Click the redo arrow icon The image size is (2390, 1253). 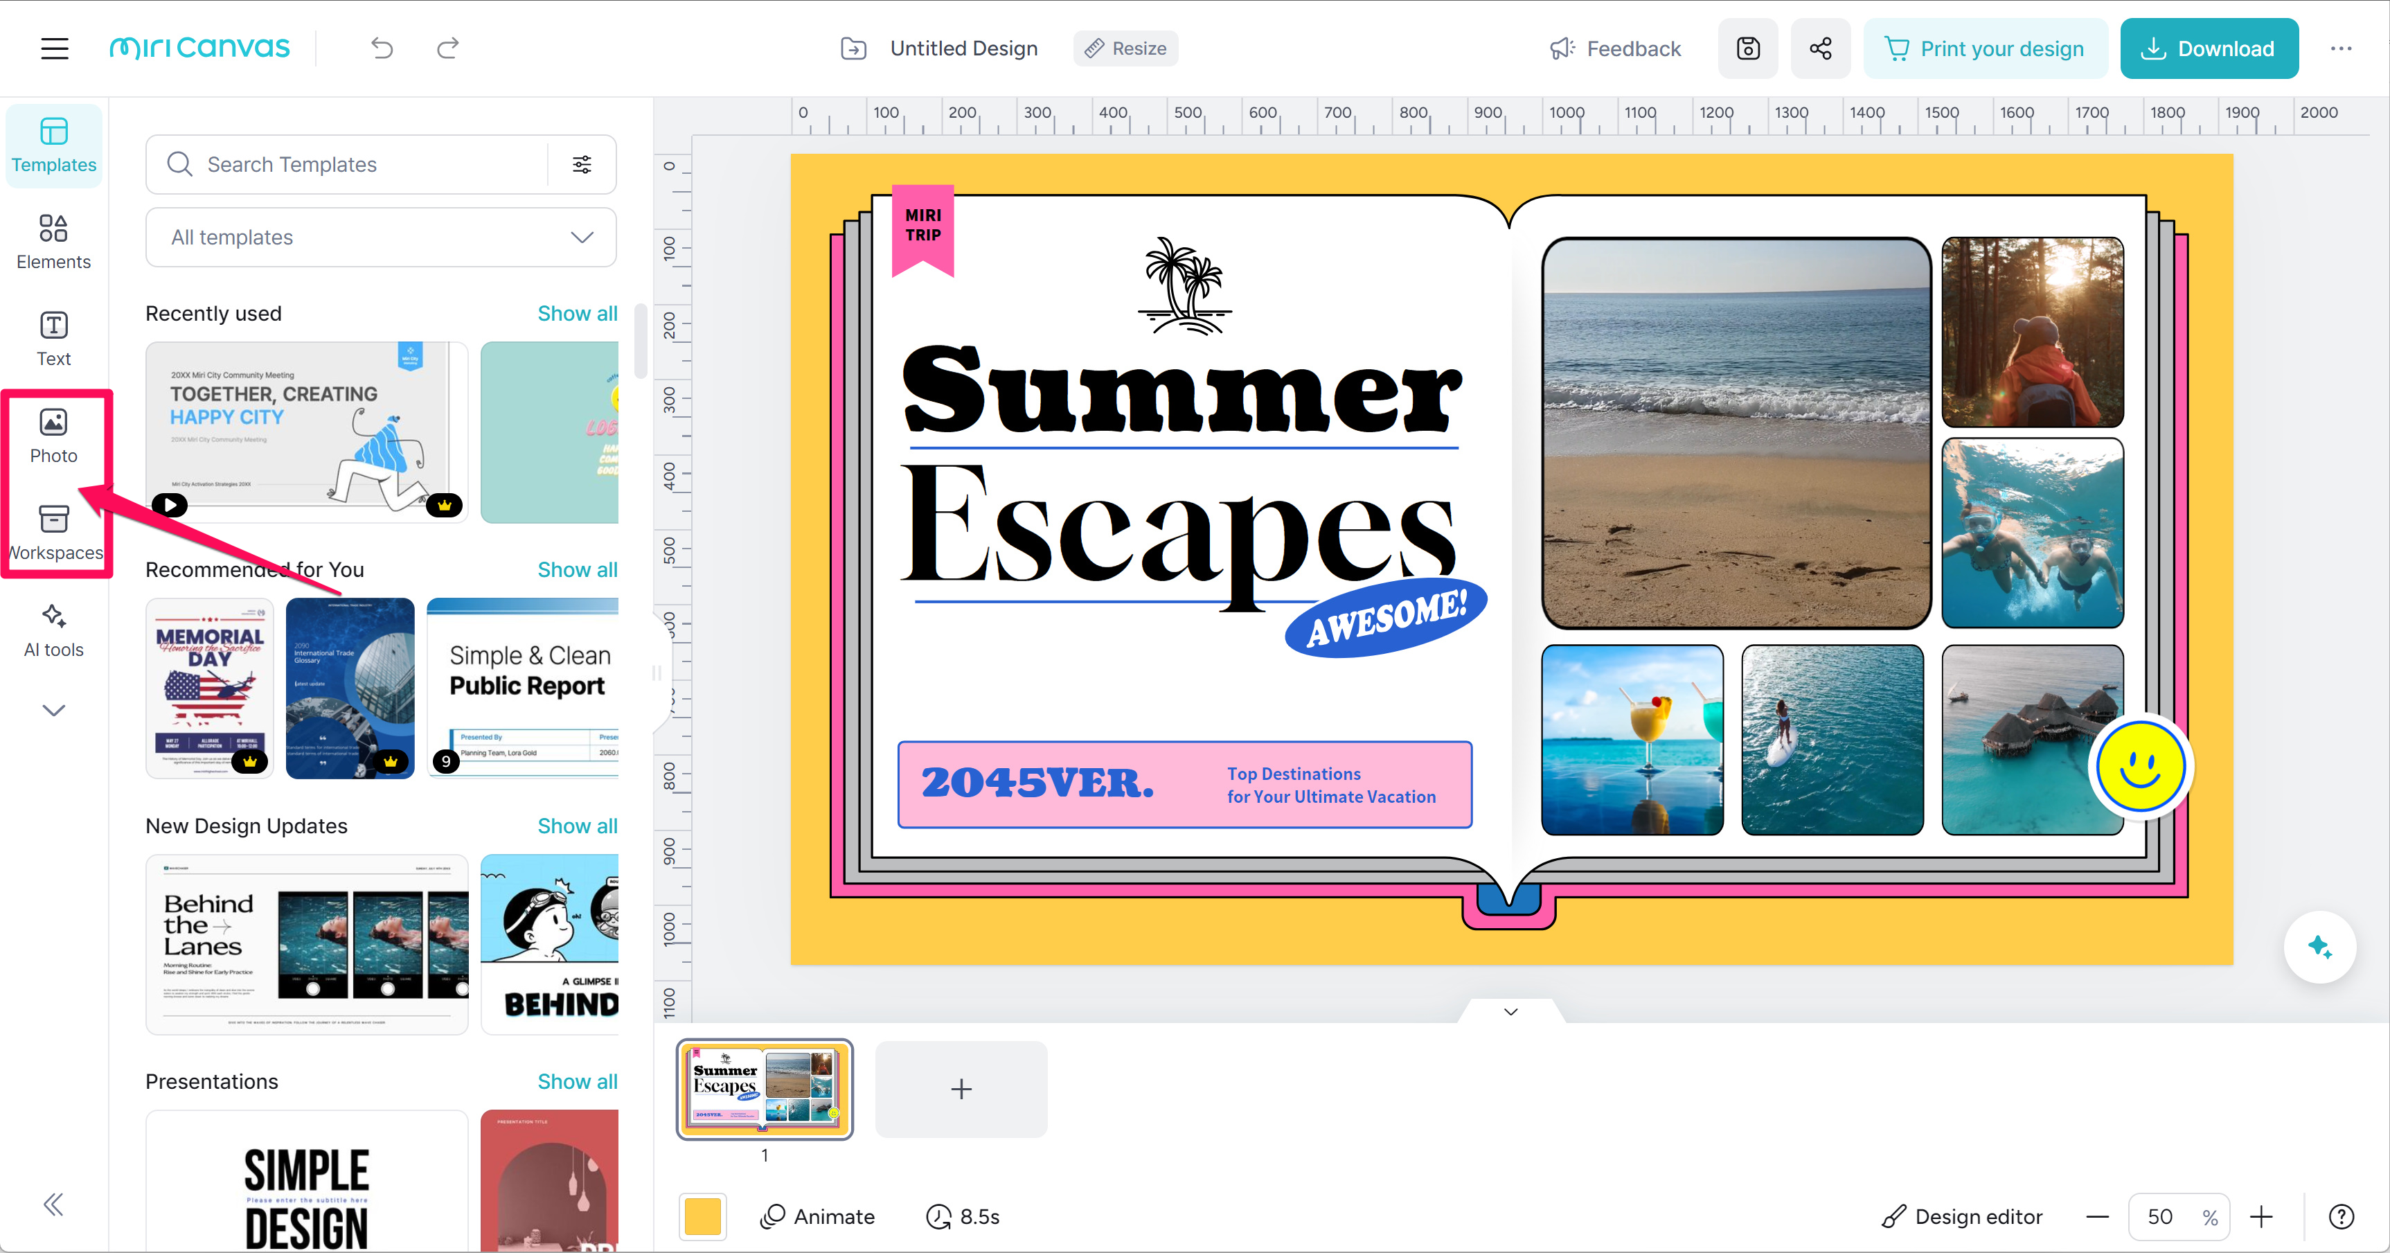click(448, 48)
